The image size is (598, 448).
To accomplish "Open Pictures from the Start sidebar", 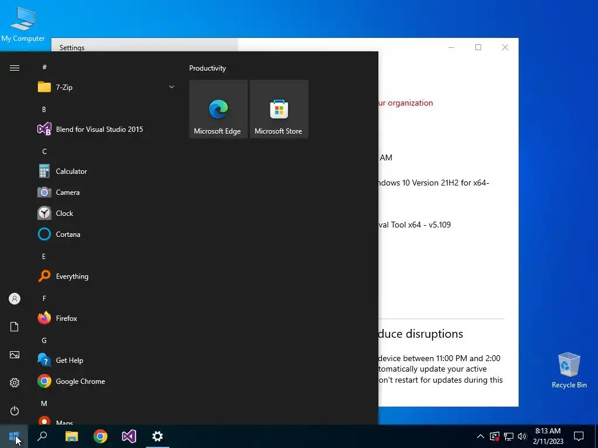I will click(x=15, y=355).
